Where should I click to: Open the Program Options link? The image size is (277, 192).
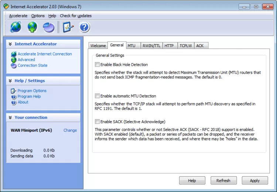click(32, 91)
